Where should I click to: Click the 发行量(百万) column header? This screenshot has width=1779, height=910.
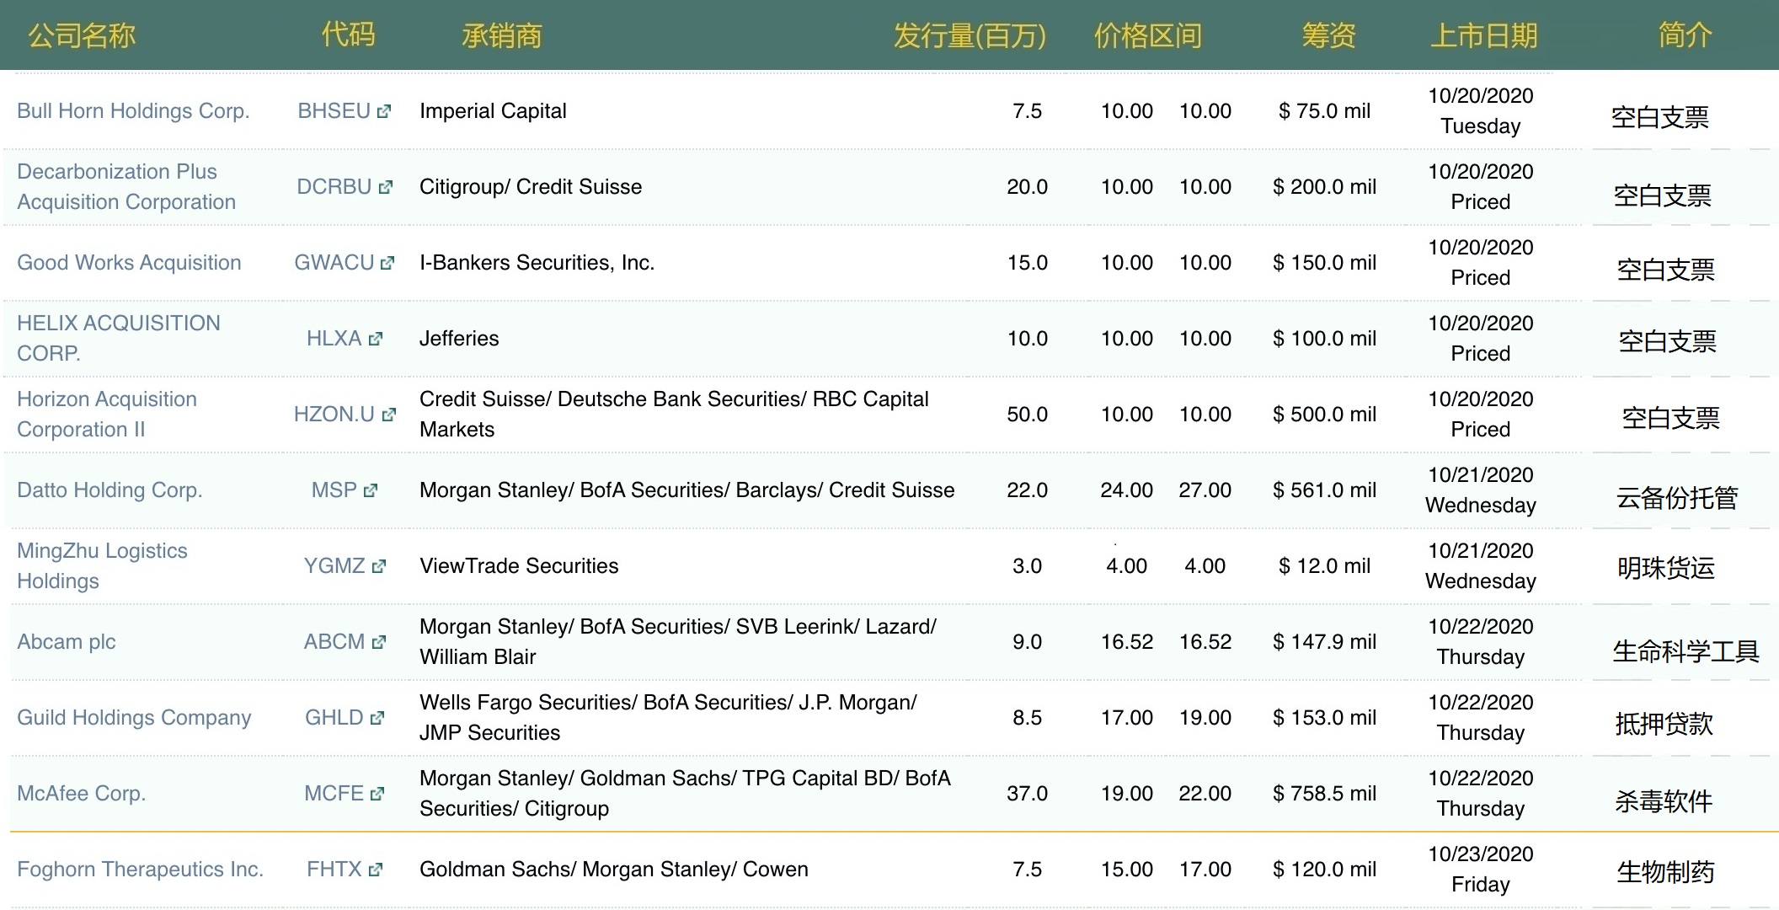click(970, 35)
